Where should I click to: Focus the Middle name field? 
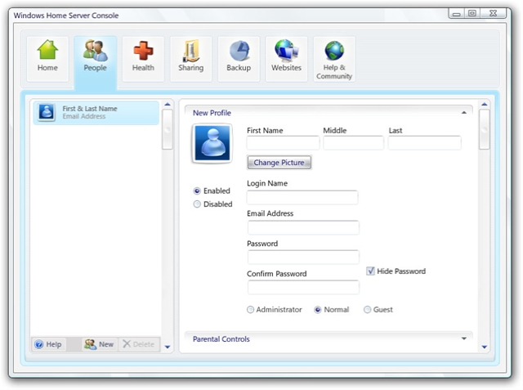tap(353, 143)
